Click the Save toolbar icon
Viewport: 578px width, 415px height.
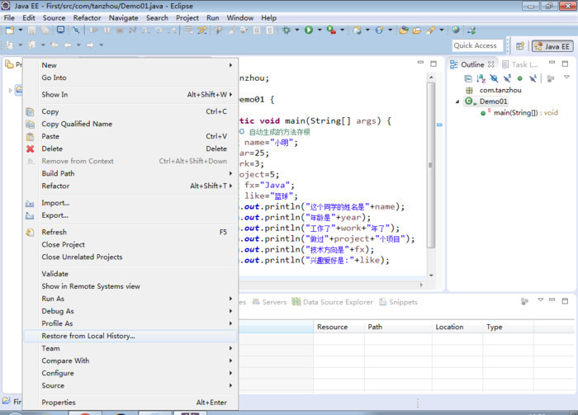31,31
